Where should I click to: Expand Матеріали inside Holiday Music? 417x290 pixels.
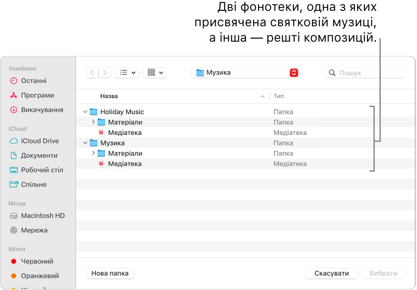click(x=93, y=122)
